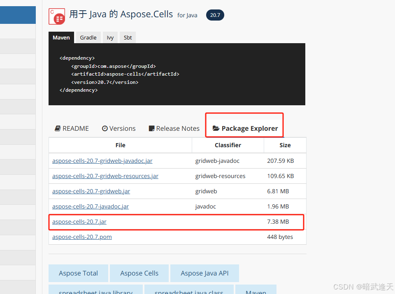Click the Release Notes note icon
This screenshot has width=395, height=294.
click(x=152, y=128)
